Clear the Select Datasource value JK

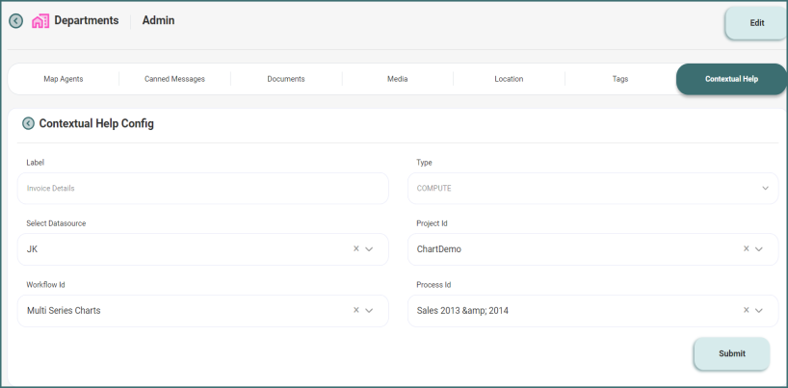click(355, 248)
